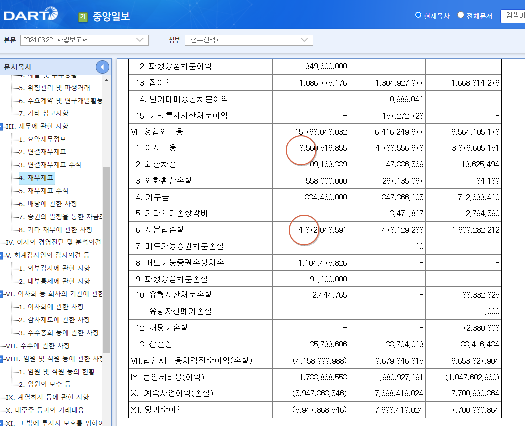Open 1. 임원 및 직원 등의 현황
525x426 pixels.
(x=57, y=372)
